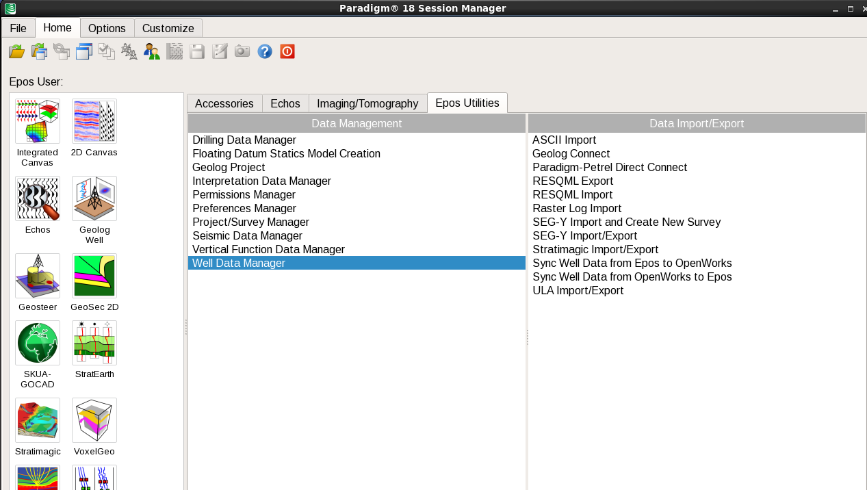Select Drilling Data Manager
Image resolution: width=867 pixels, height=490 pixels.
click(357, 140)
